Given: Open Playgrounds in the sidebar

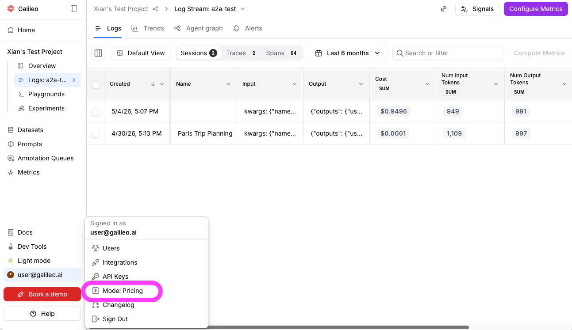Looking at the screenshot, I should pyautogui.click(x=46, y=94).
